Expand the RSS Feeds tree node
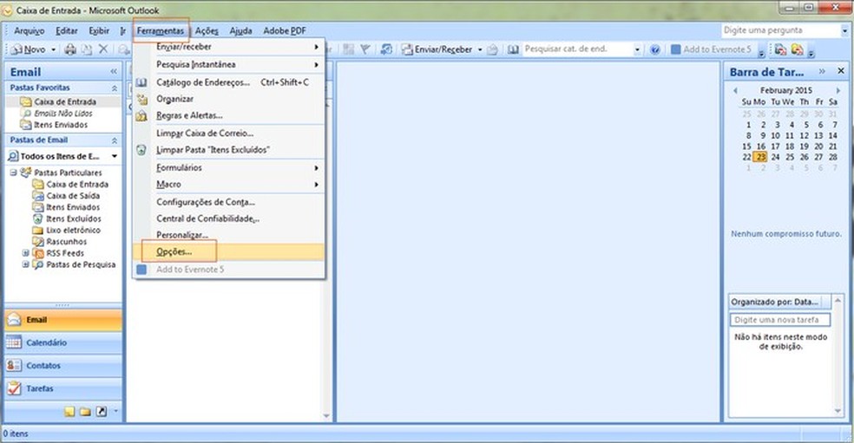Viewport: 854px width, 443px height. coord(25,253)
